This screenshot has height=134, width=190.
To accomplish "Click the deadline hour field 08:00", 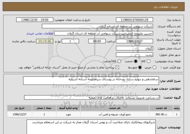I will click(x=97, y=41).
